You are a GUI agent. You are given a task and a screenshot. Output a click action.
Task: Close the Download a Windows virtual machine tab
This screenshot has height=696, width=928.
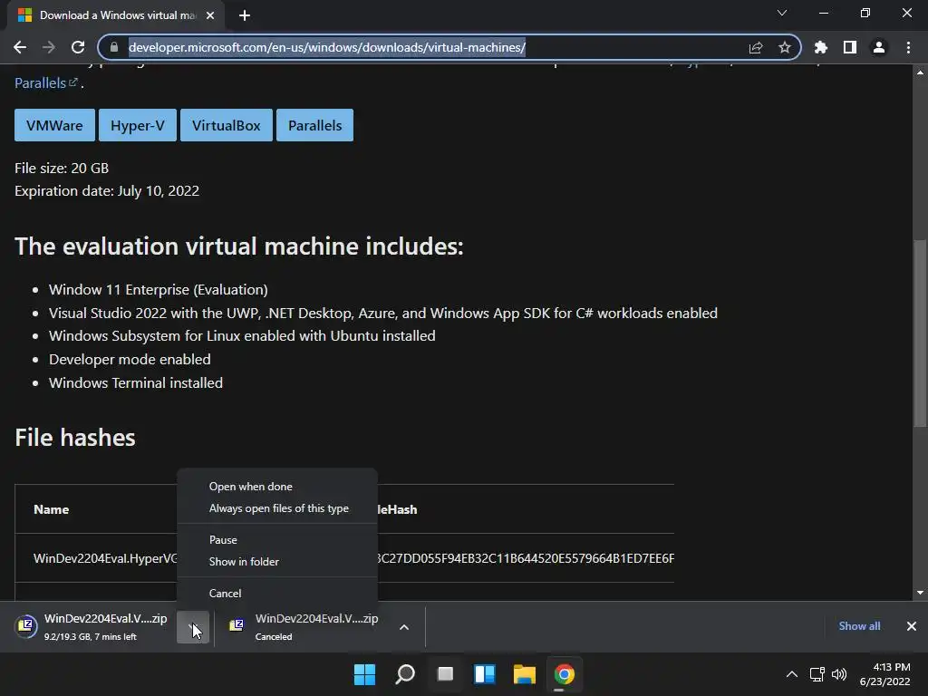(210, 15)
